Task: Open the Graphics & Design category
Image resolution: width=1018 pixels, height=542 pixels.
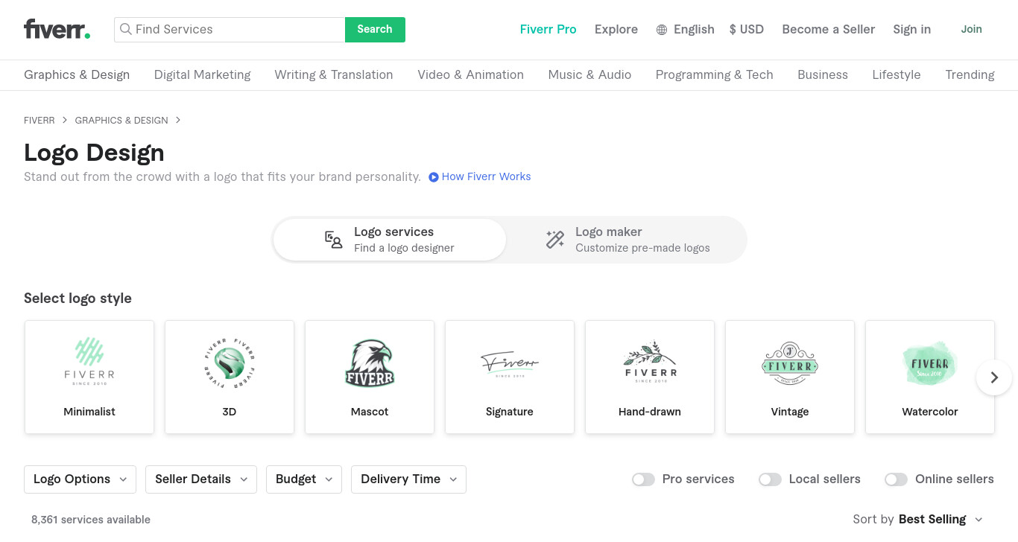Action: 77,74
